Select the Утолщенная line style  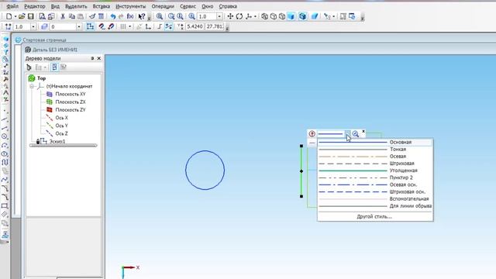click(375, 170)
